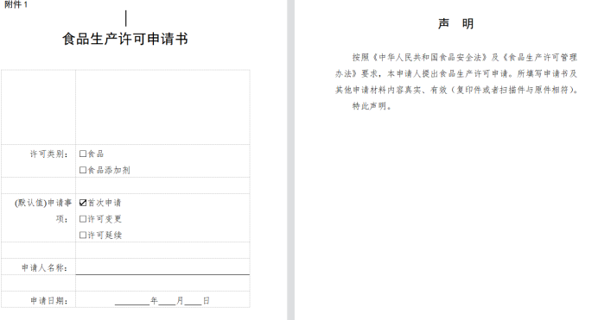Screen dimensions: 598x320
Task: Click the 附件 1 text
Action: [x=16, y=4]
